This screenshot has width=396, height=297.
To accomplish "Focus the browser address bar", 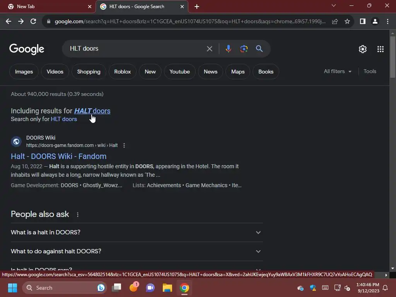I will click(x=190, y=22).
